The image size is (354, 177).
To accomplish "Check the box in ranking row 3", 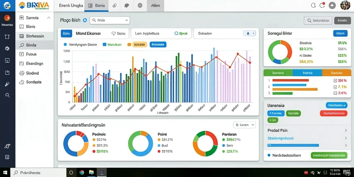I will [335, 93].
